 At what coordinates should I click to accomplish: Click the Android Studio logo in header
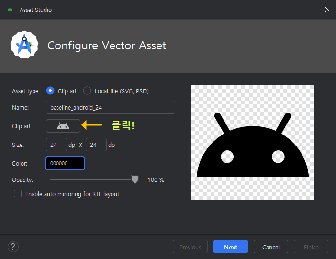tap(24, 45)
